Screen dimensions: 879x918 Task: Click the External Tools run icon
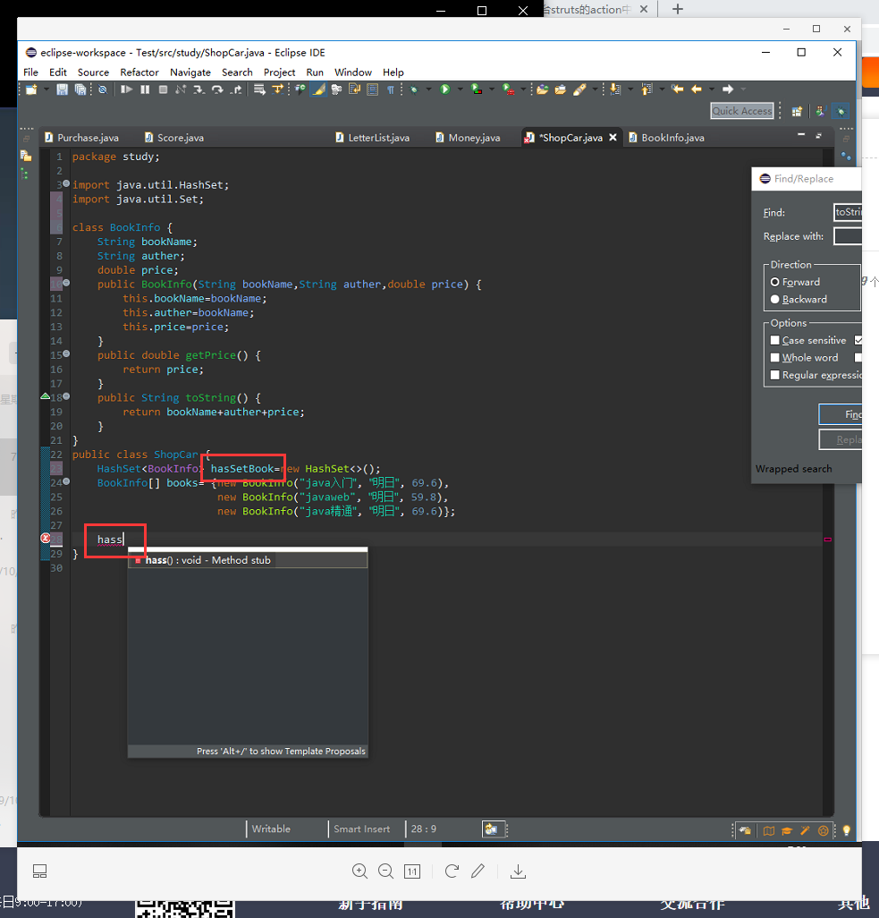click(x=508, y=89)
